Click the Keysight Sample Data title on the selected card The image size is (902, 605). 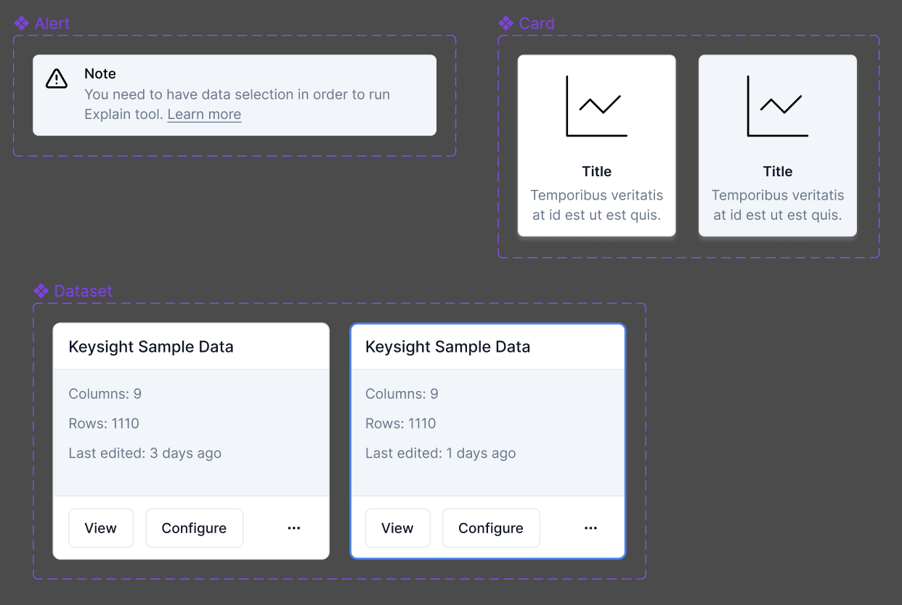click(448, 347)
